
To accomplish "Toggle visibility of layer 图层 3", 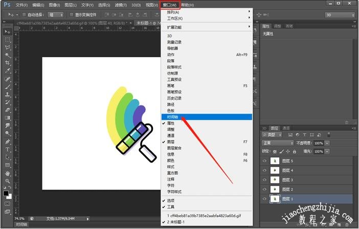I will click(x=265, y=180).
